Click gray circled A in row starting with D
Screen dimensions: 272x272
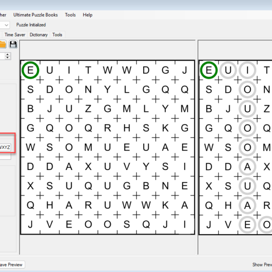[x=248, y=167]
